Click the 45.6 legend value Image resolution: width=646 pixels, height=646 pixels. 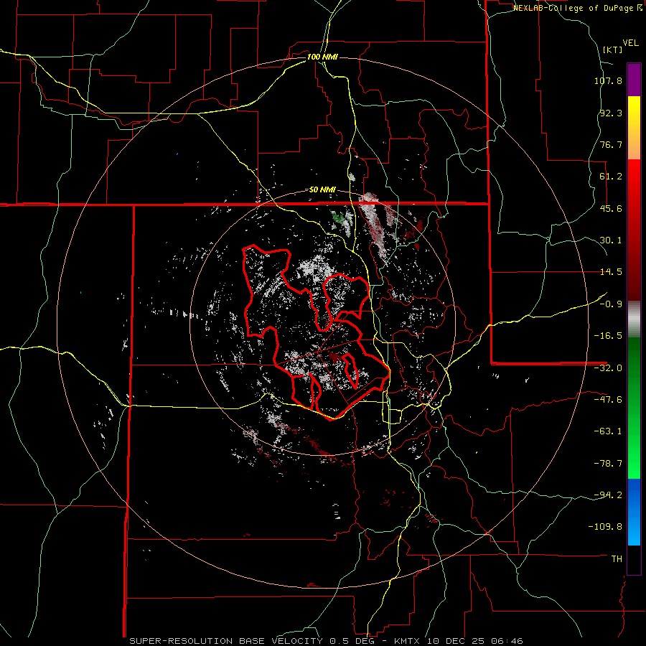click(x=611, y=208)
